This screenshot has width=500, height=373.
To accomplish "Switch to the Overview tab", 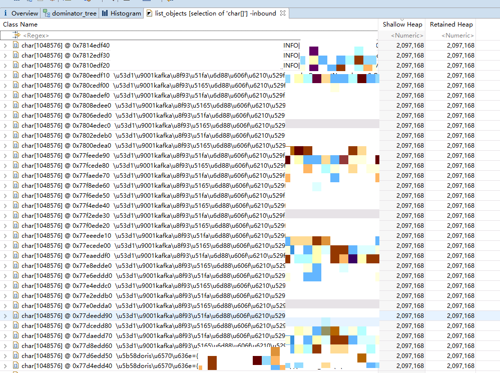I will click(21, 14).
